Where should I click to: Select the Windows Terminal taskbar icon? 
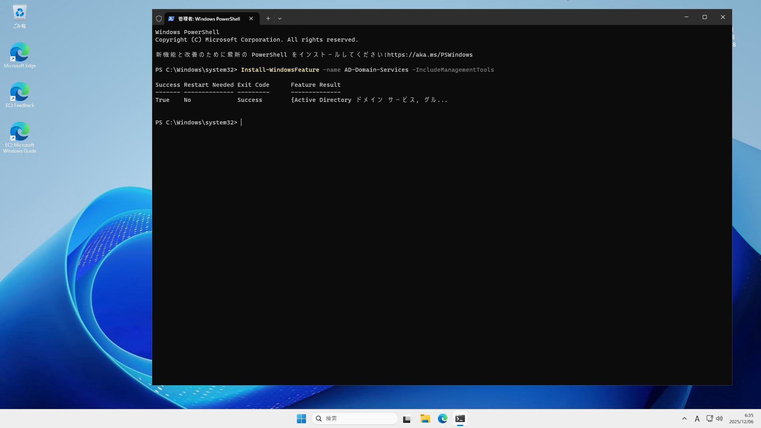coord(460,418)
